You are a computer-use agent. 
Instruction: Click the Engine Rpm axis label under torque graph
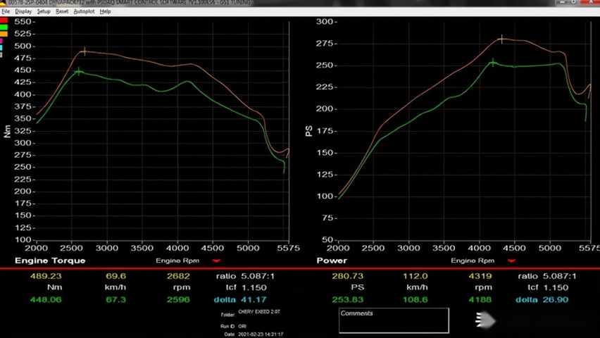pos(177,261)
